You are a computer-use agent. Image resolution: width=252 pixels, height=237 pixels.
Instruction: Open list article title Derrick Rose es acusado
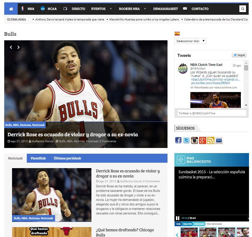128,174
